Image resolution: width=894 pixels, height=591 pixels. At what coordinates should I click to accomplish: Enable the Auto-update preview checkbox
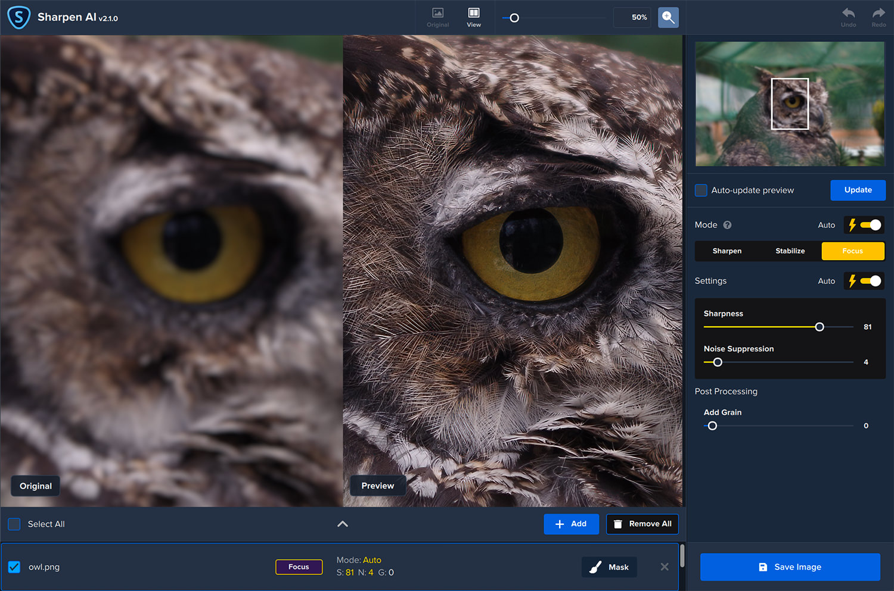coord(701,190)
